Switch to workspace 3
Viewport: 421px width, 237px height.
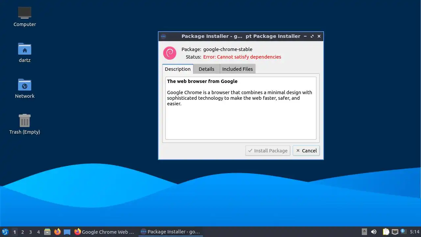click(30, 232)
